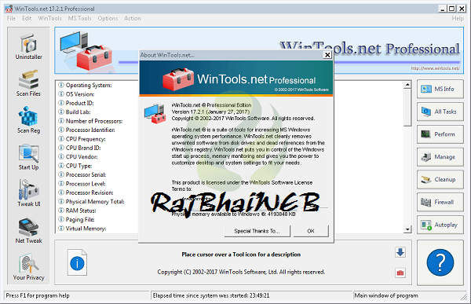The image size is (471, 304).
Task: Select the RAM Status row
Action: click(x=77, y=211)
